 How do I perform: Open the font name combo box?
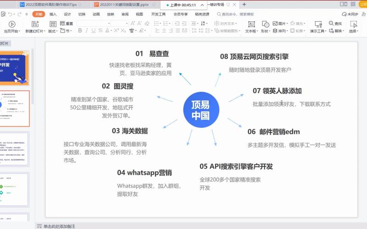pos(94,23)
